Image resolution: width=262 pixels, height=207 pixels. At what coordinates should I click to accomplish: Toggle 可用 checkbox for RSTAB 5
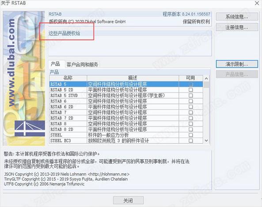pos(191,84)
